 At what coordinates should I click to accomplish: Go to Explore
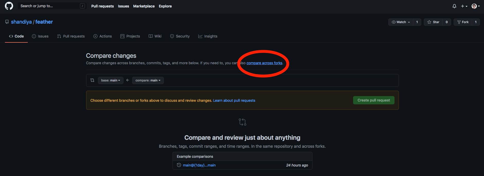pyautogui.click(x=165, y=6)
